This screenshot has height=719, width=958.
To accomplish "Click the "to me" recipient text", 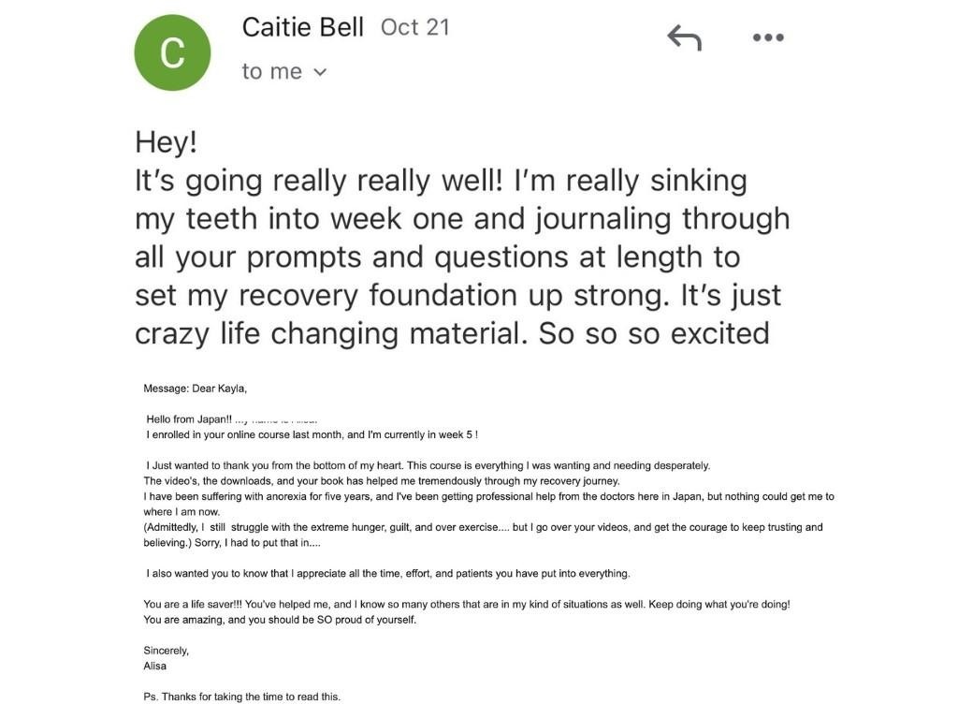I will pyautogui.click(x=271, y=72).
